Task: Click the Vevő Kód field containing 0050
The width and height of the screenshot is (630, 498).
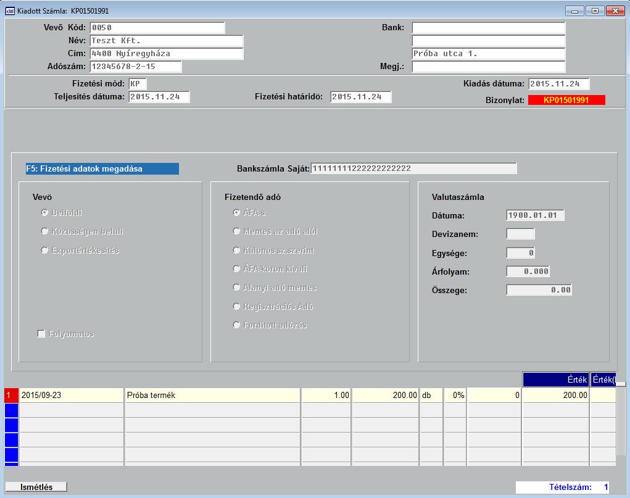Action: coord(157,28)
